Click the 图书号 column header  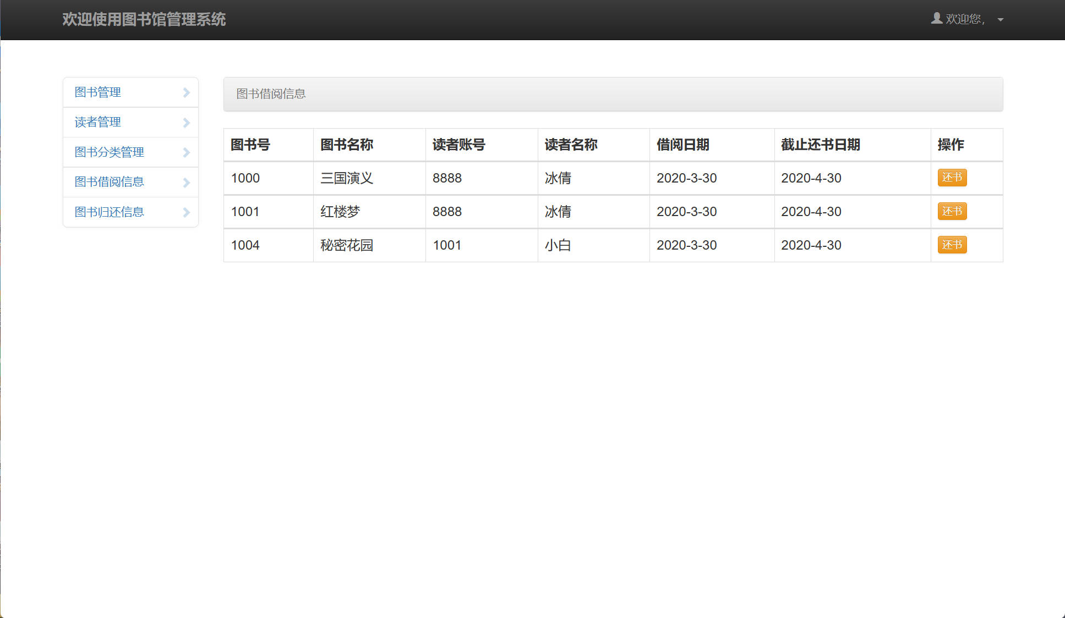(x=250, y=145)
